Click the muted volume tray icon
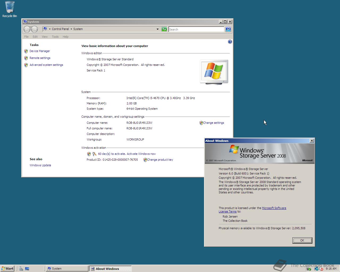Image resolution: width=340 pixels, height=272 pixels. click(321, 269)
